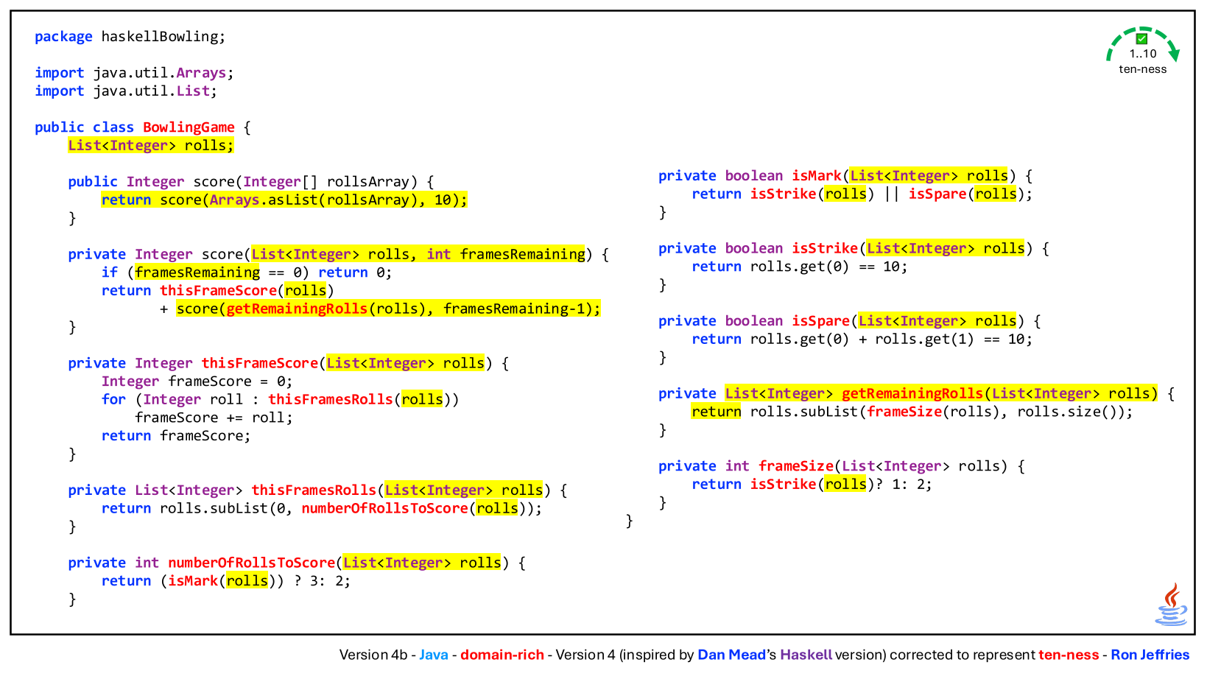Click the getRemainingRolls method declaration name
This screenshot has width=1207, height=679.
(x=912, y=393)
